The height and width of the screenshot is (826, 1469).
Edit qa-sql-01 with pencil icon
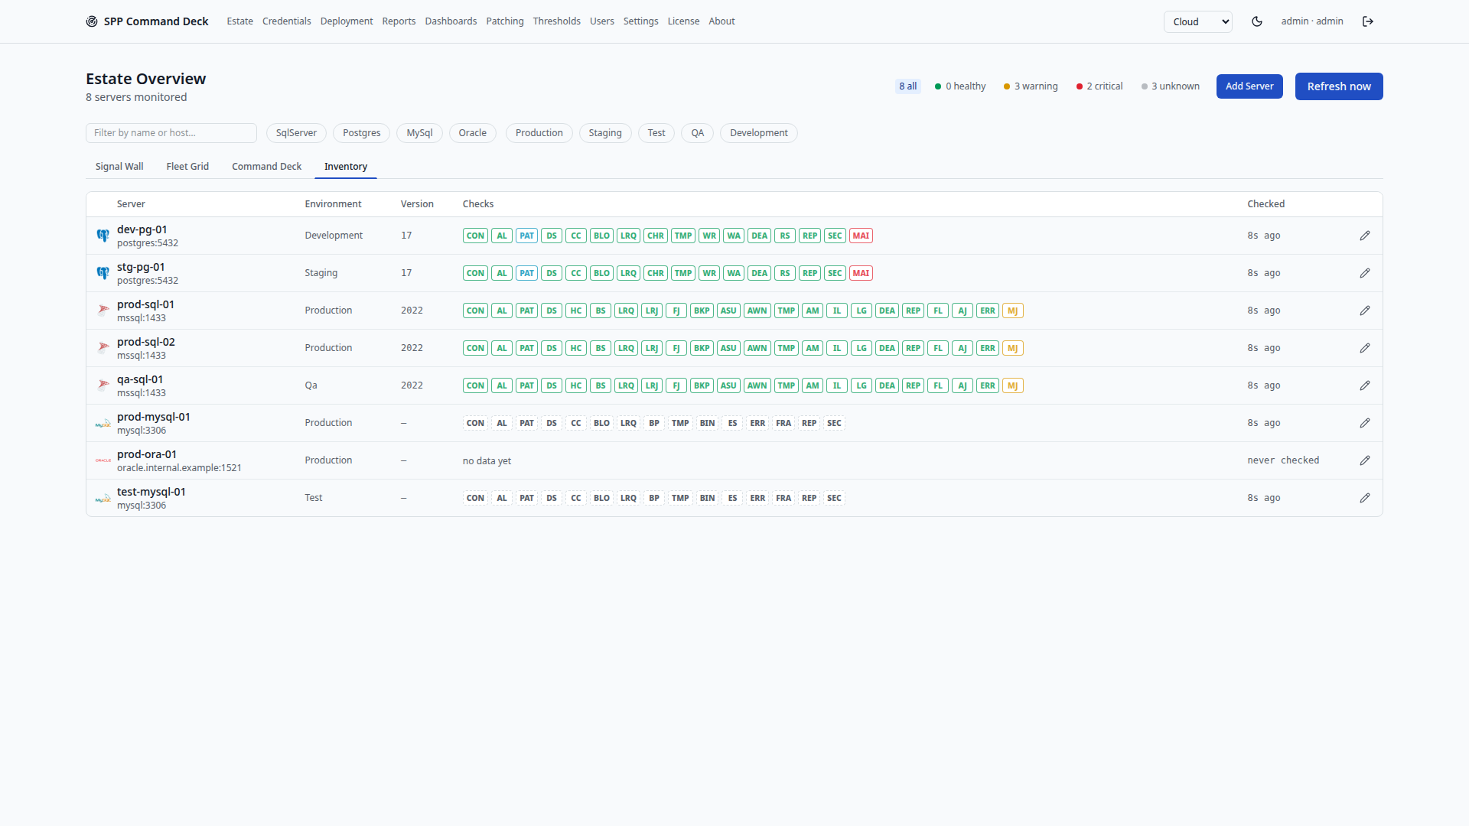[1365, 385]
